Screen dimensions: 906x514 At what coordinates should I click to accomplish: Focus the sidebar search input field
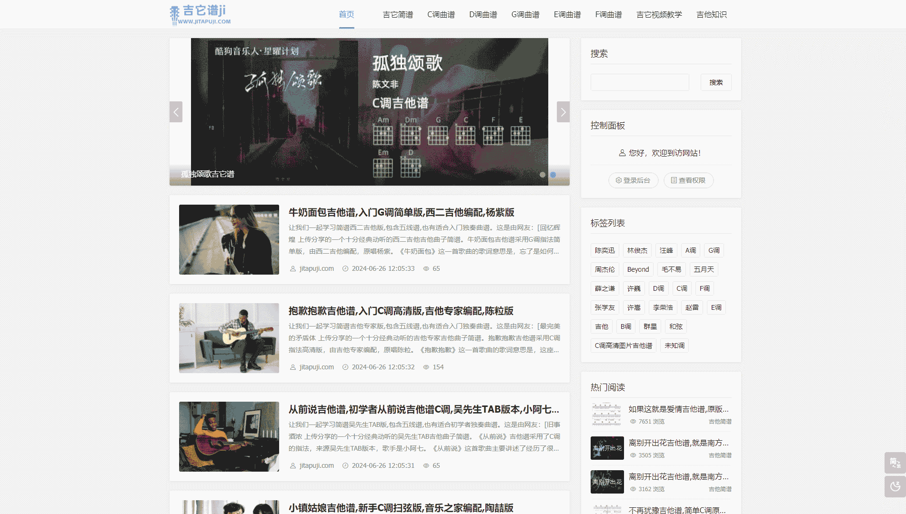[640, 82]
